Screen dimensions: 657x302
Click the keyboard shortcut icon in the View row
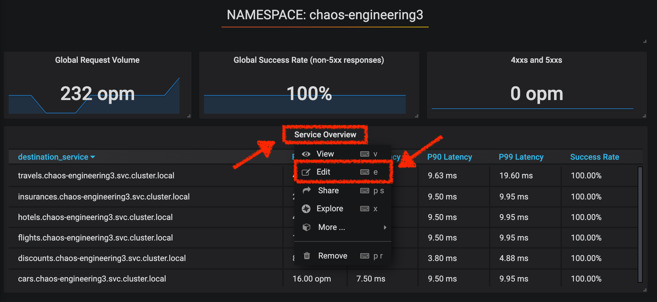[x=365, y=154]
